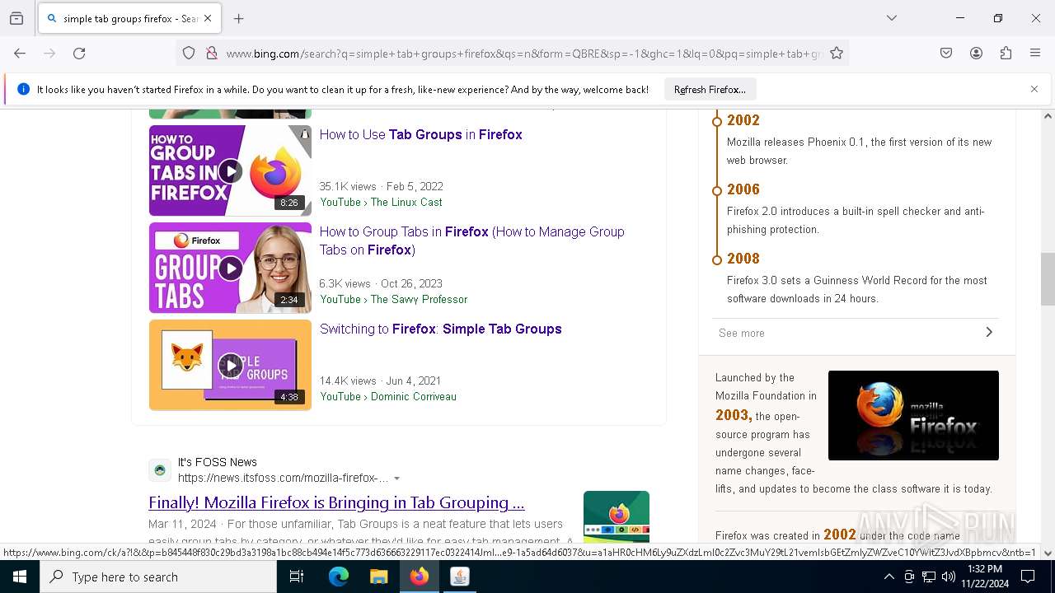This screenshot has width=1055, height=593.
Task: Click the Refresh Firefox button
Action: 710,89
